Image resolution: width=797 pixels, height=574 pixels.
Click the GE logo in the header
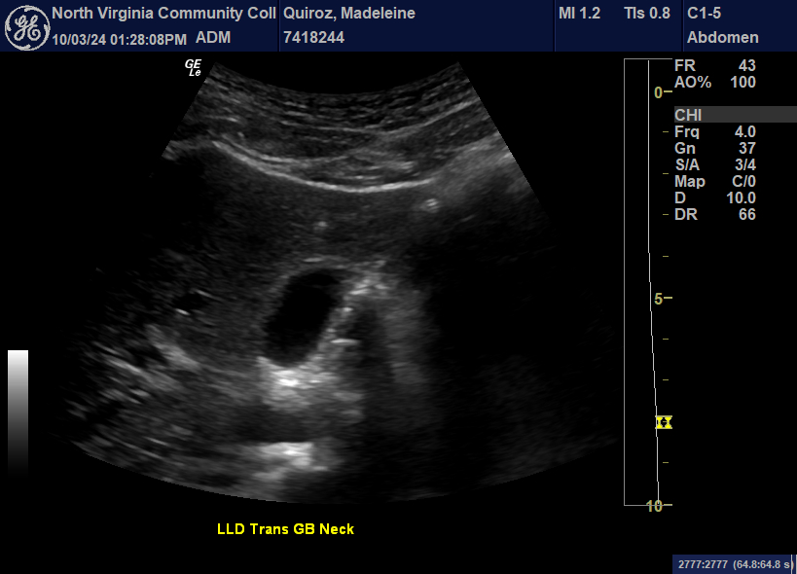(x=27, y=26)
